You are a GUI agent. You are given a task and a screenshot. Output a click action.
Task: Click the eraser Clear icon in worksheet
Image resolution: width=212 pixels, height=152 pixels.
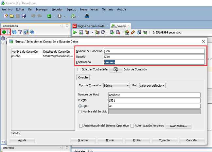coord(133,32)
